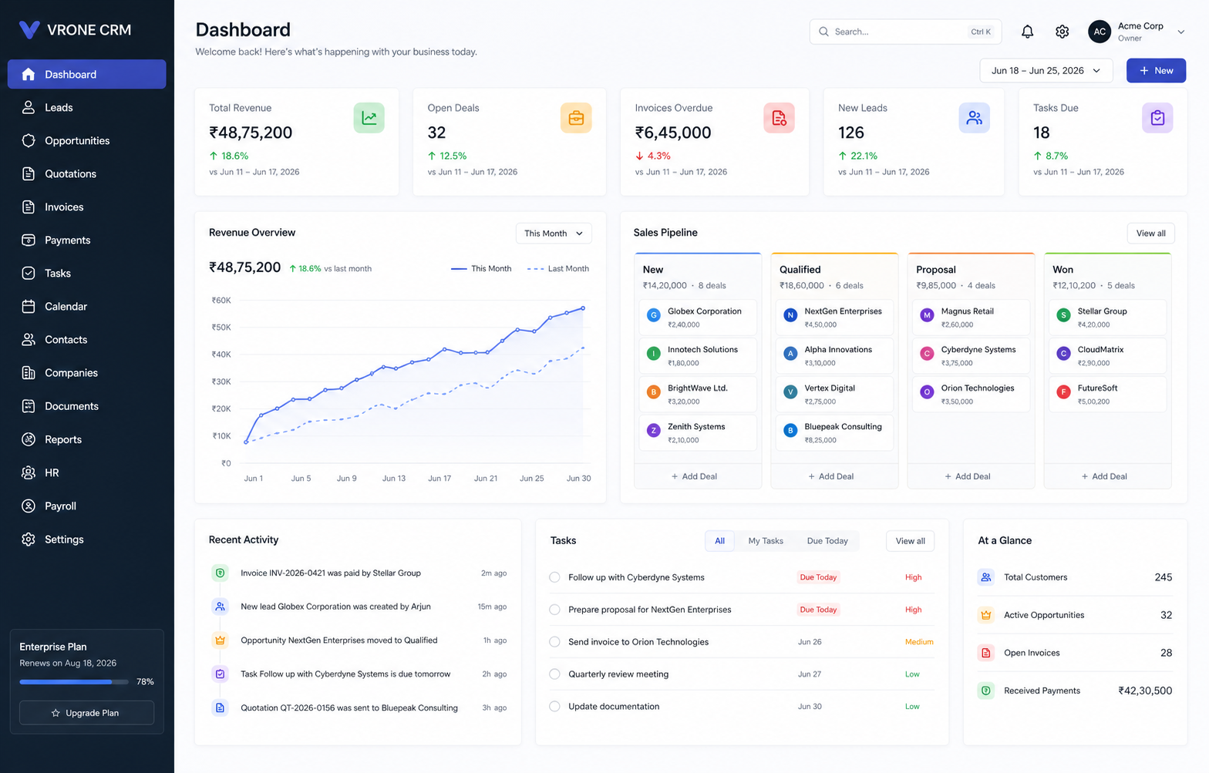Click the AC account avatar
Image resolution: width=1209 pixels, height=773 pixels.
pyautogui.click(x=1100, y=32)
